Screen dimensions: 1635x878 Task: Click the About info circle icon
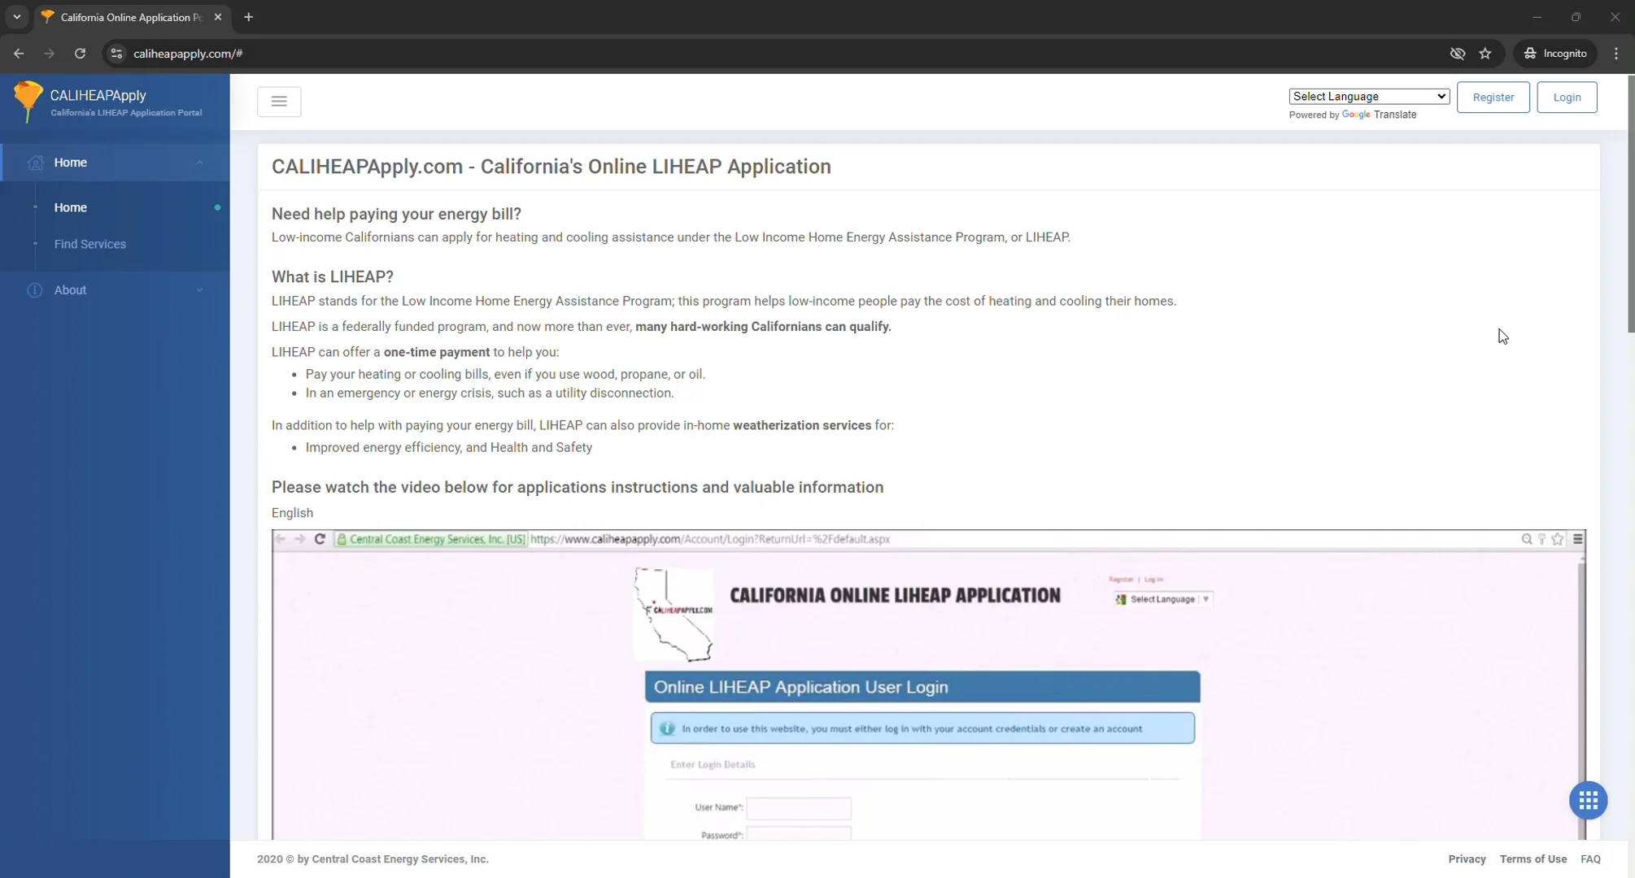[34, 290]
